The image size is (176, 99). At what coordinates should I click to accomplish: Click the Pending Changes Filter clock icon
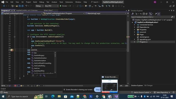pyautogui.click(x=136, y=14)
